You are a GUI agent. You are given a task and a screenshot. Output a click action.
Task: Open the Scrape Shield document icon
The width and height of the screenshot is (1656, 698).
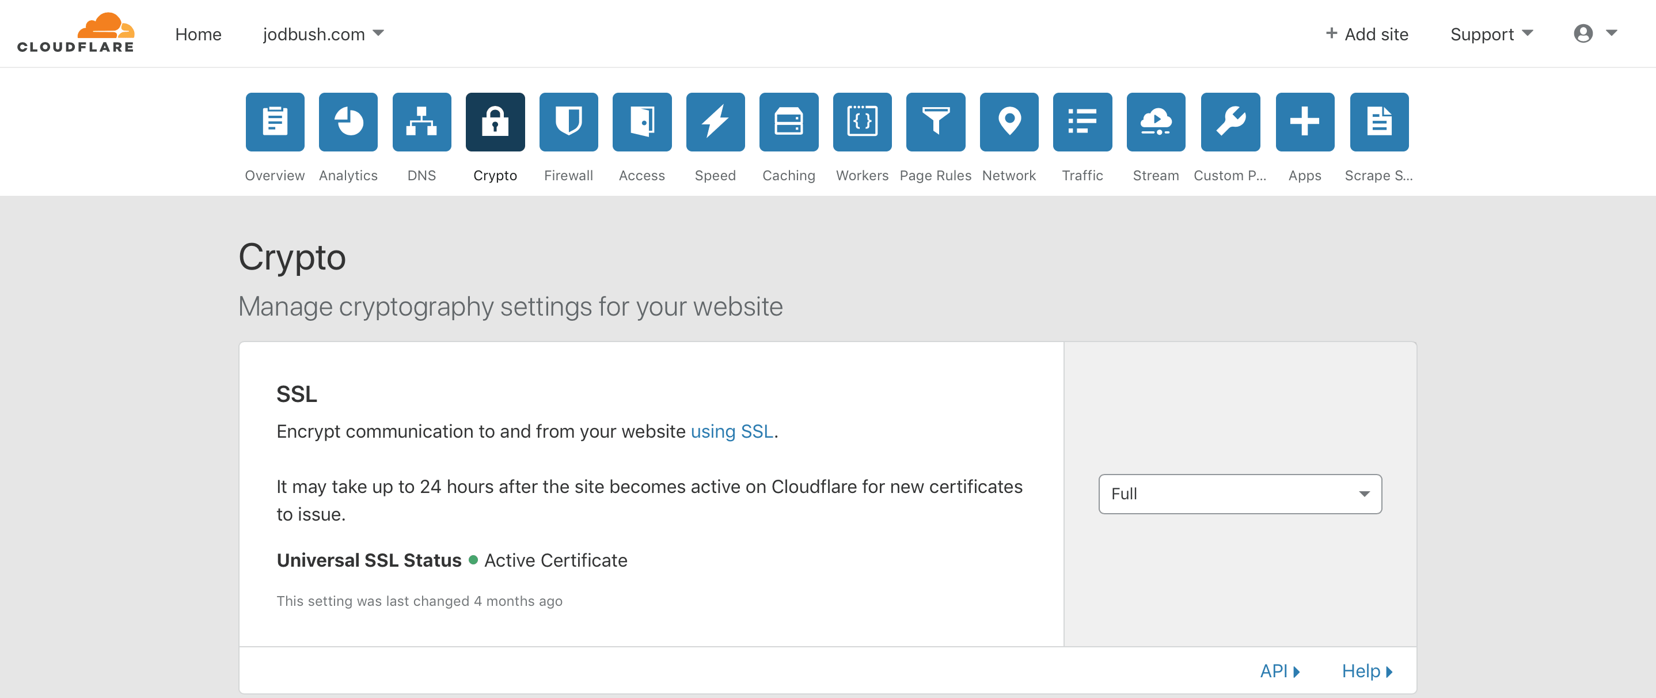point(1379,122)
